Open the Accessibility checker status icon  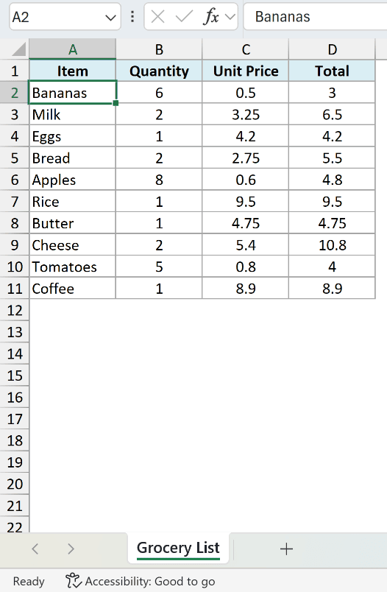click(74, 581)
